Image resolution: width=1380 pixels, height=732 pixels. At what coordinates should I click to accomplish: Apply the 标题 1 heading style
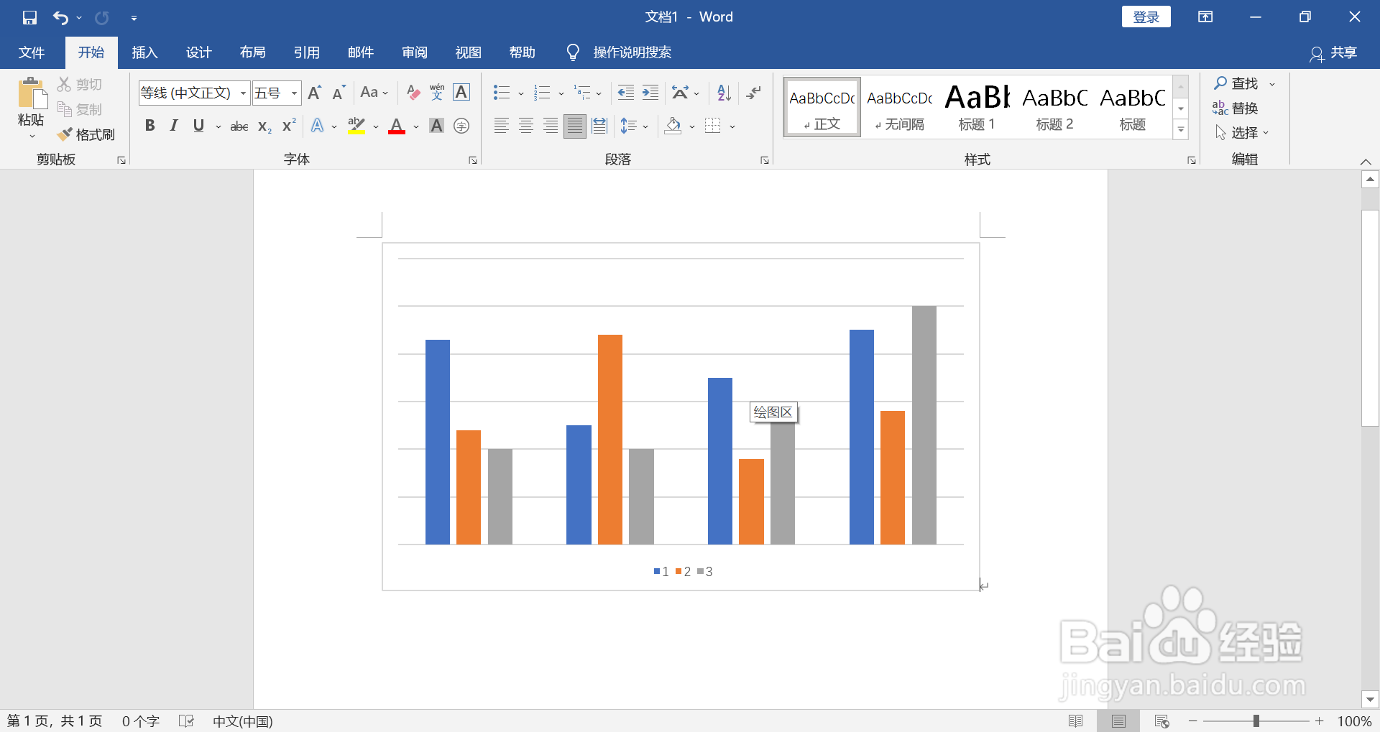(x=977, y=107)
